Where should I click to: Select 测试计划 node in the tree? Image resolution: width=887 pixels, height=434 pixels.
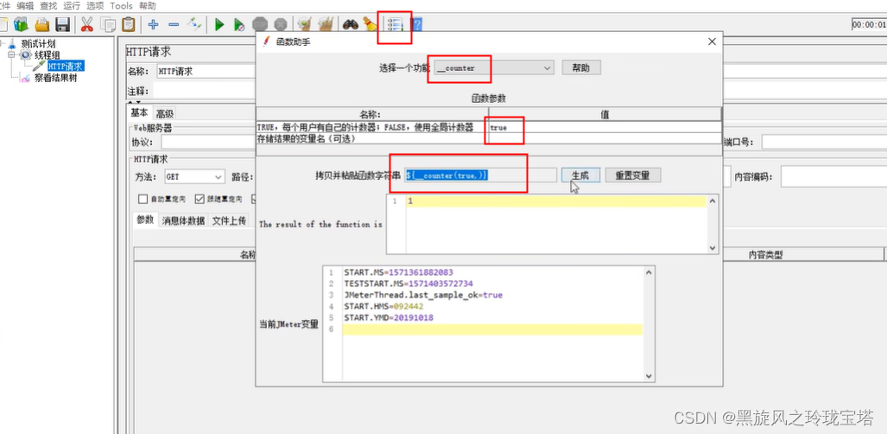[x=38, y=43]
